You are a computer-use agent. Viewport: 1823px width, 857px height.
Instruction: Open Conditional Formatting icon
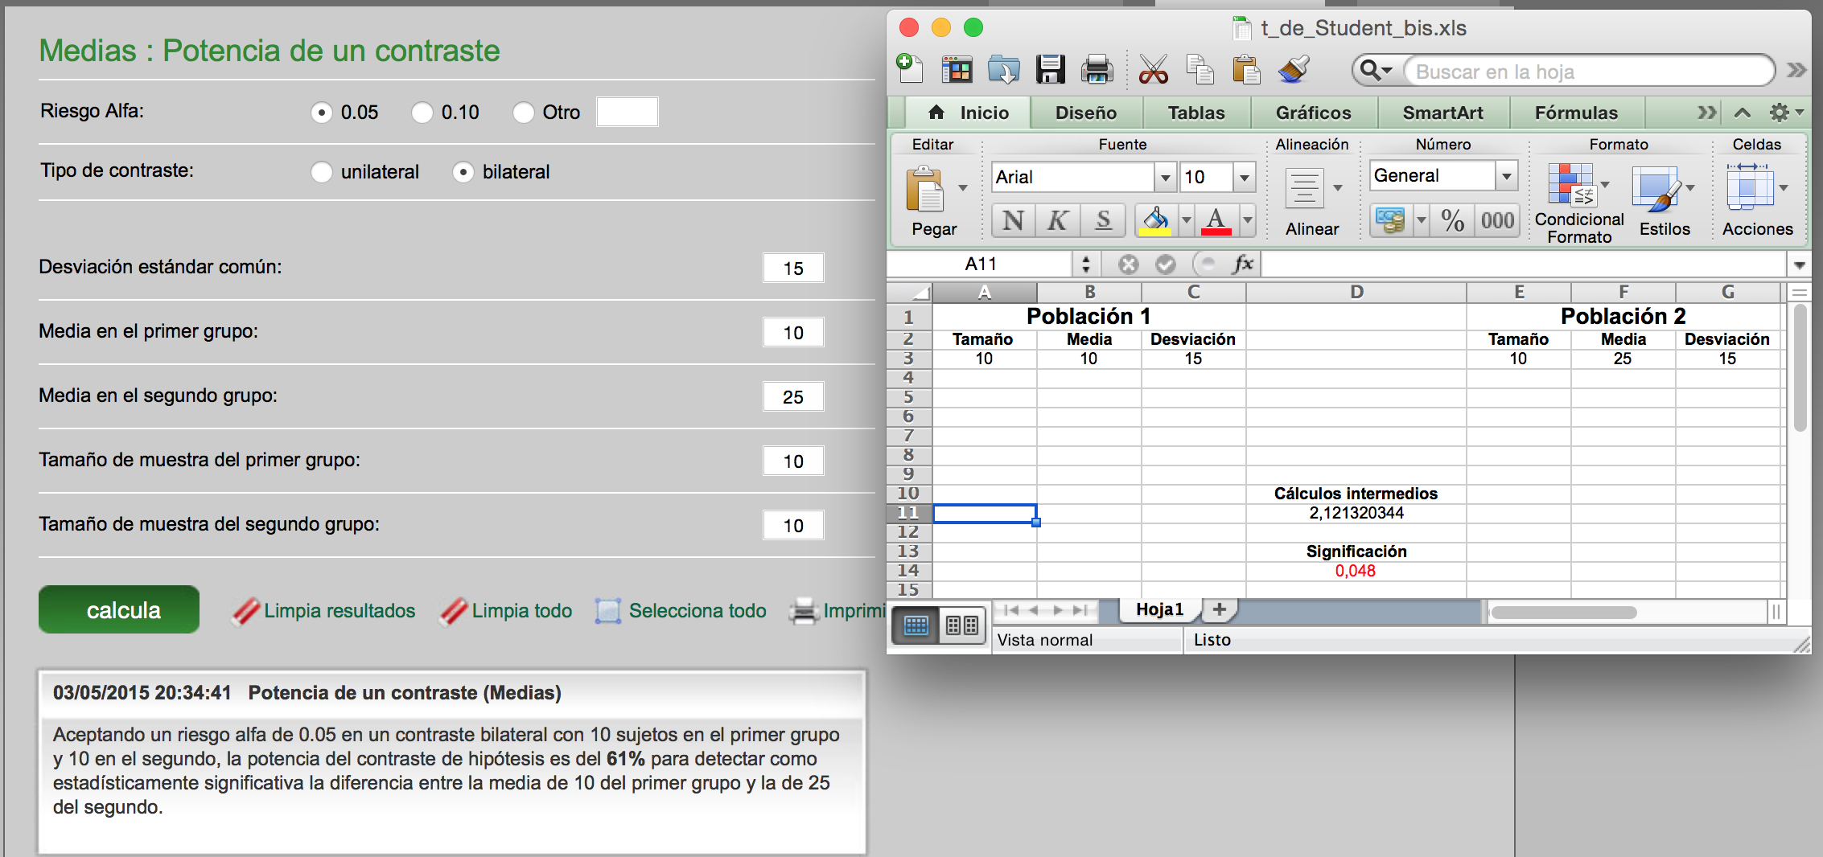coord(1570,187)
